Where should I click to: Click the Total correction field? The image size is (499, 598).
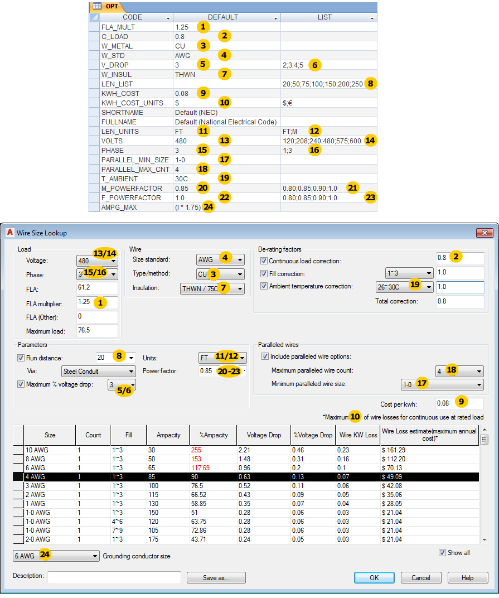pos(460,302)
